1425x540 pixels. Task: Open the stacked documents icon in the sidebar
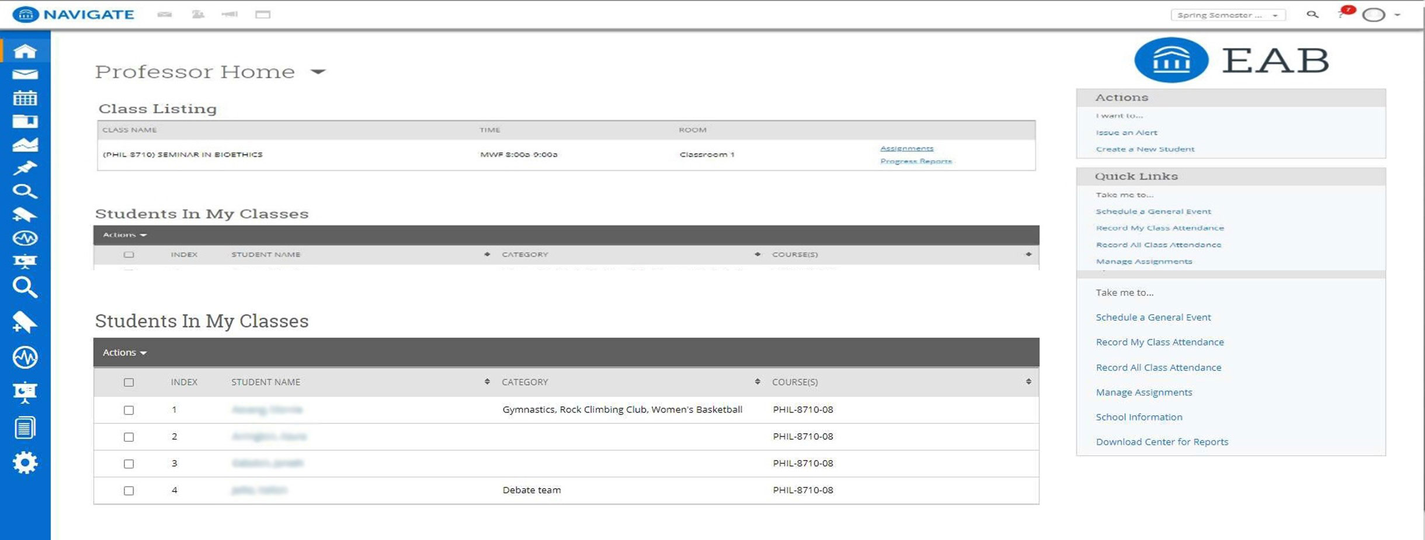[x=25, y=428]
